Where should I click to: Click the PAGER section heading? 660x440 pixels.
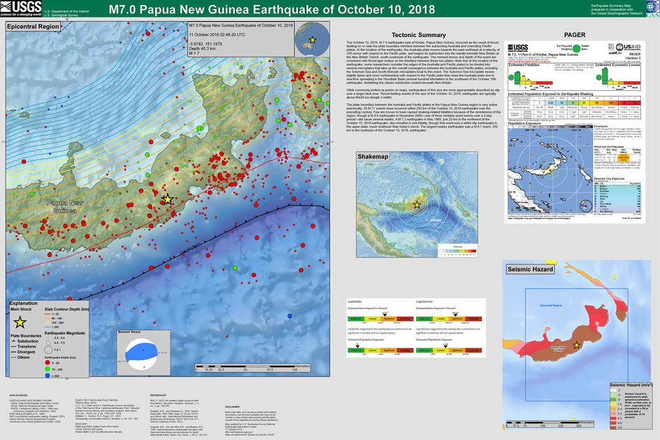pos(574,34)
